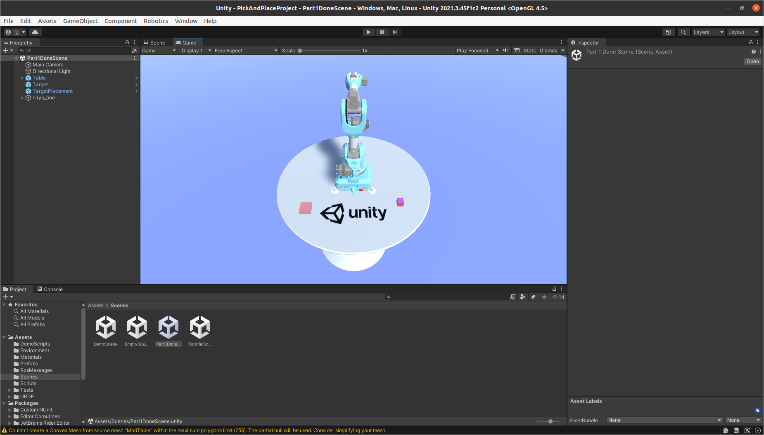Open the AssetBundle name dropdown

click(x=664, y=420)
